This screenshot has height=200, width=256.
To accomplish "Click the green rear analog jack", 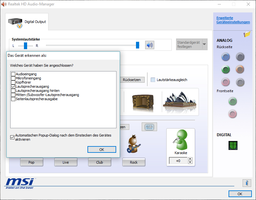I will [226, 70].
